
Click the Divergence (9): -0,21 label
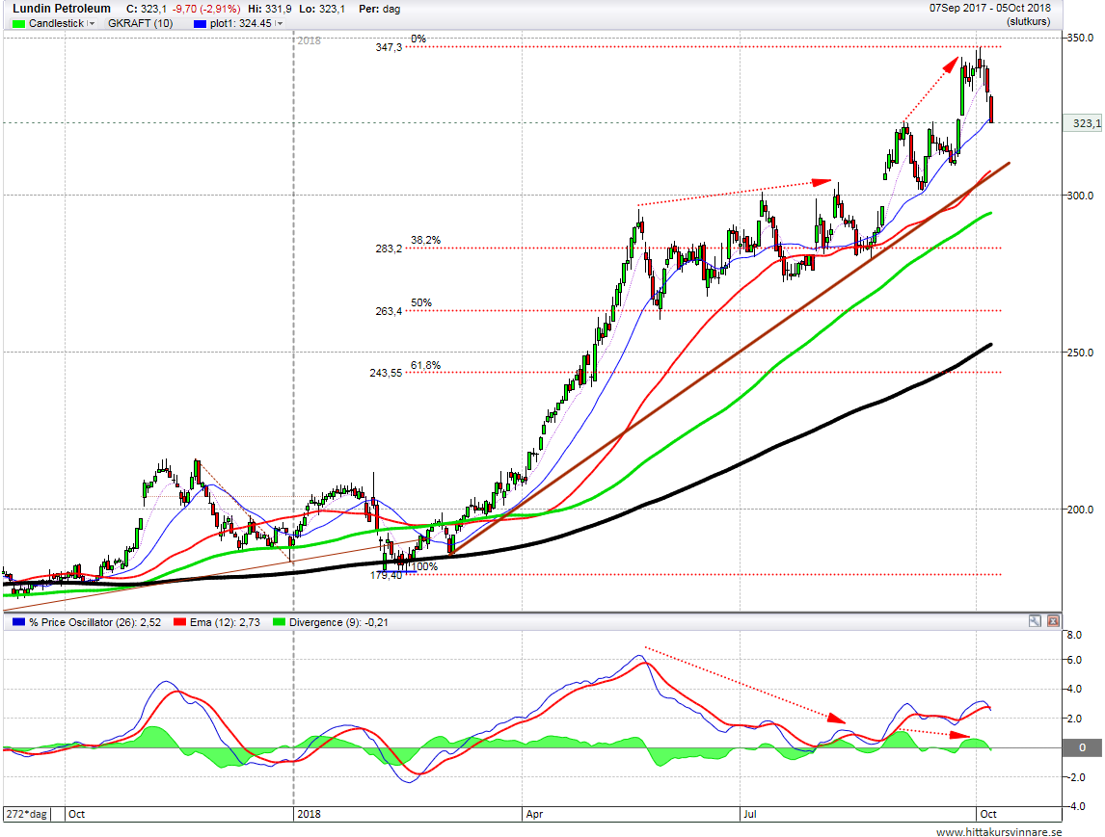coord(339,622)
